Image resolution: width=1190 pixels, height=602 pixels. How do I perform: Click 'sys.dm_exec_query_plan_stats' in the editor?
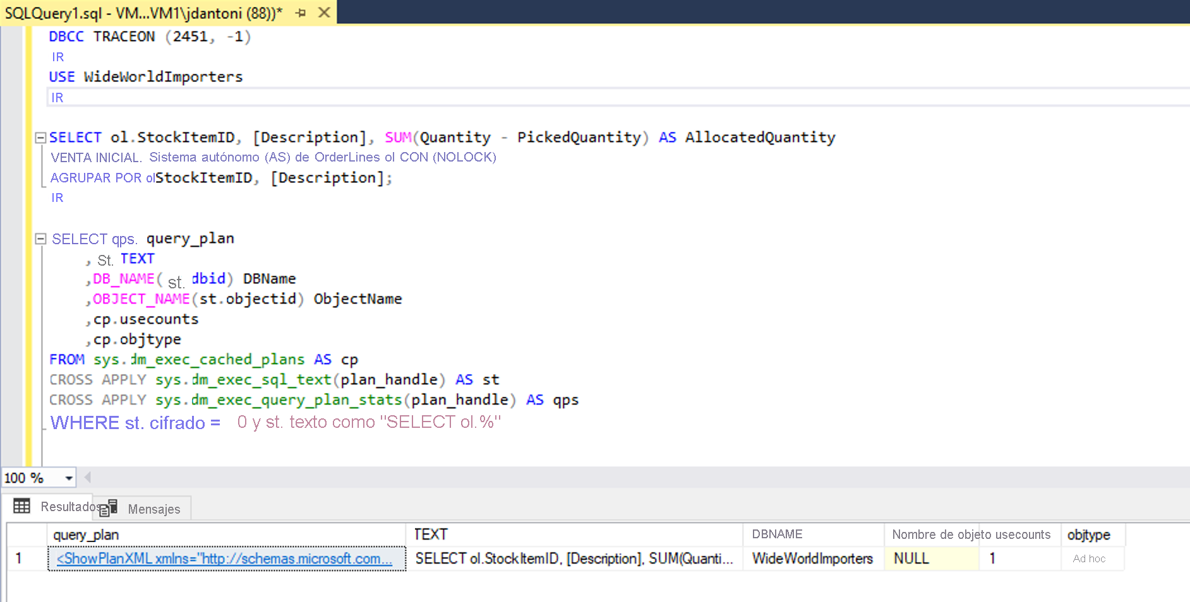point(279,400)
